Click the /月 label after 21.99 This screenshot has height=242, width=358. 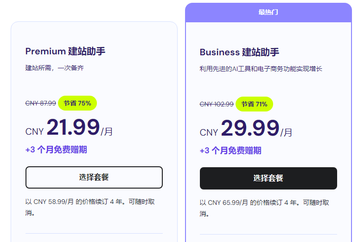(107, 131)
